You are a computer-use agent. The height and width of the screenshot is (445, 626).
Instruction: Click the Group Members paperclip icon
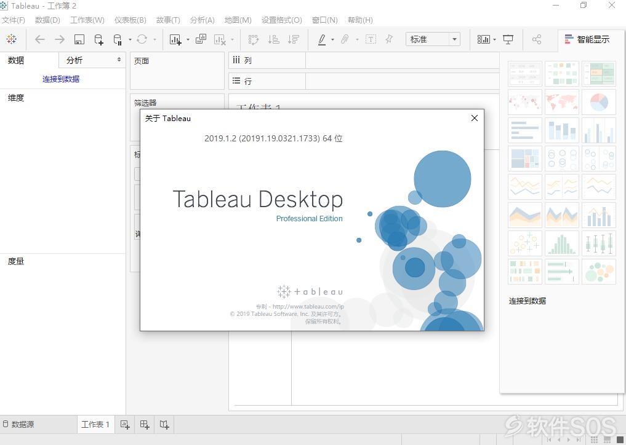tap(345, 39)
